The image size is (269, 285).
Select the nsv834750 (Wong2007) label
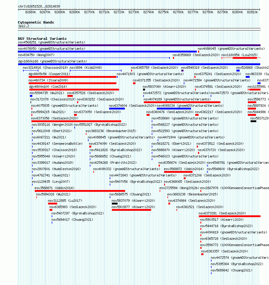click(36, 55)
